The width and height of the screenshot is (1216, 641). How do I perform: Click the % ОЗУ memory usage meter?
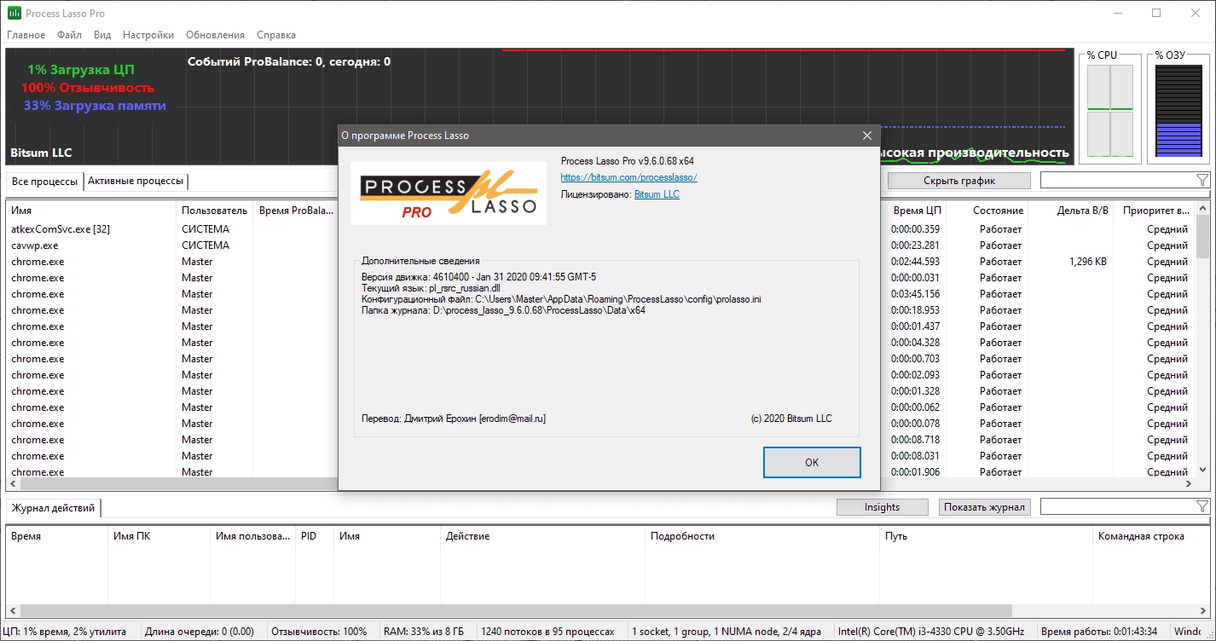point(1178,111)
